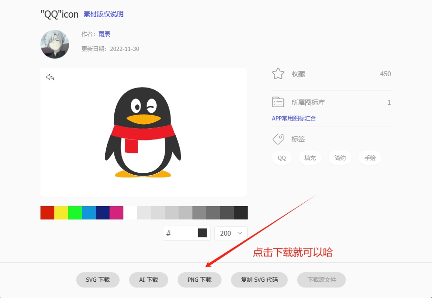The width and height of the screenshot is (432, 298).
Task: Pick the magenta color swatch
Action: click(x=117, y=213)
